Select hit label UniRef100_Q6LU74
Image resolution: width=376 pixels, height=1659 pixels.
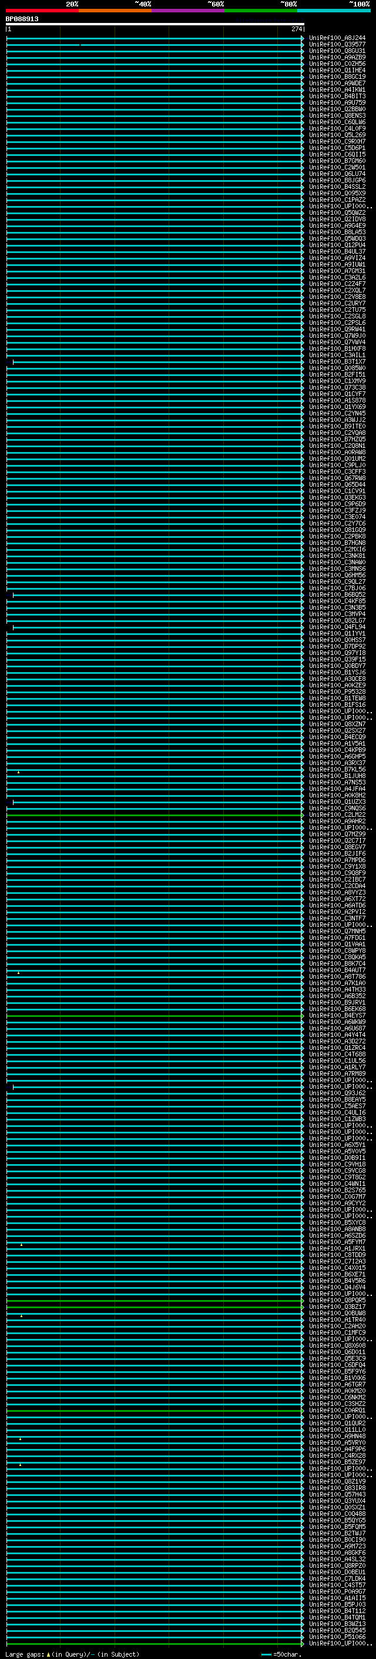point(337,174)
